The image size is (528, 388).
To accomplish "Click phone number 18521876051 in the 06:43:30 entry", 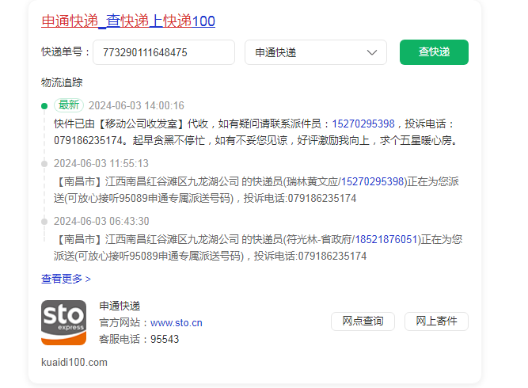I will click(x=386, y=239).
